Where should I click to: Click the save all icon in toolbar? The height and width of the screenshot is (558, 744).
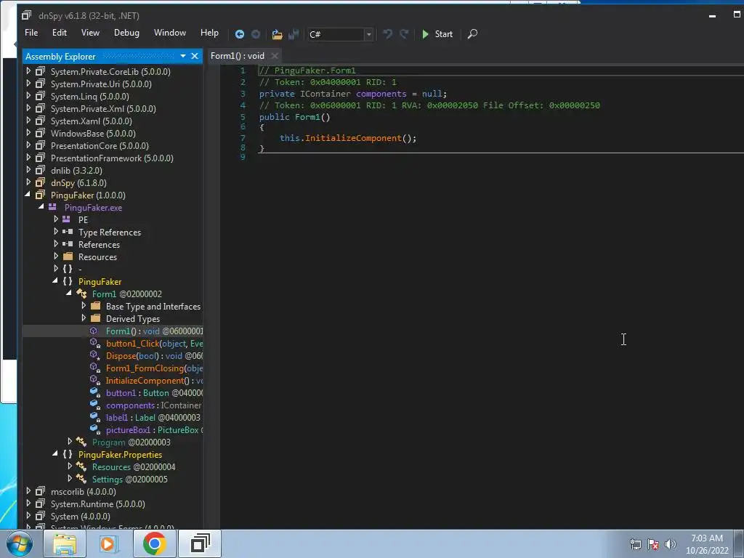click(x=294, y=34)
